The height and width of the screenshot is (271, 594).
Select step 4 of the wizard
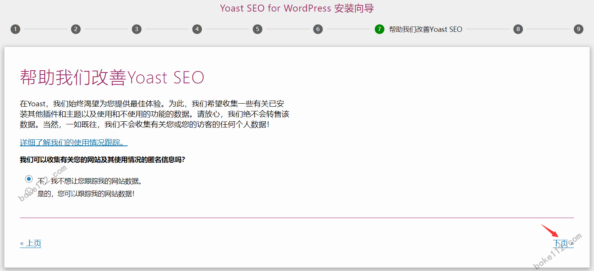click(x=197, y=29)
